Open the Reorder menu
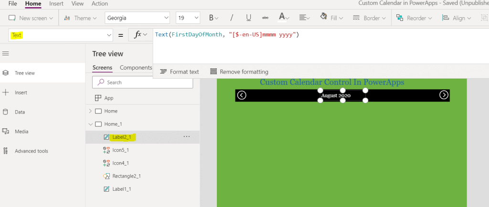 [x=414, y=18]
